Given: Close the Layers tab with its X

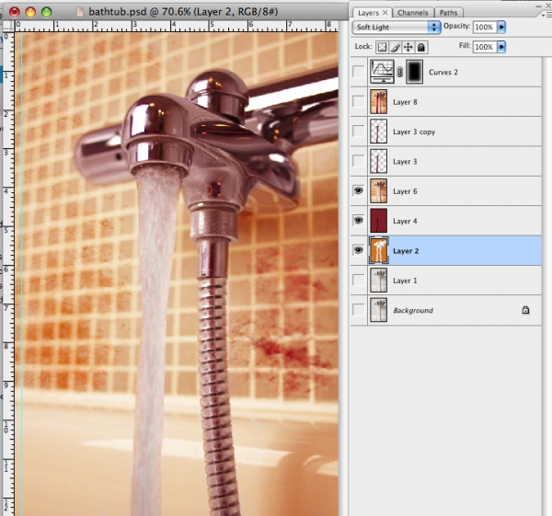Looking at the screenshot, I should click(x=385, y=12).
